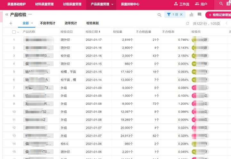Click 检外观 cell in row 3
The height and width of the screenshot is (159, 231).
[x=65, y=56]
